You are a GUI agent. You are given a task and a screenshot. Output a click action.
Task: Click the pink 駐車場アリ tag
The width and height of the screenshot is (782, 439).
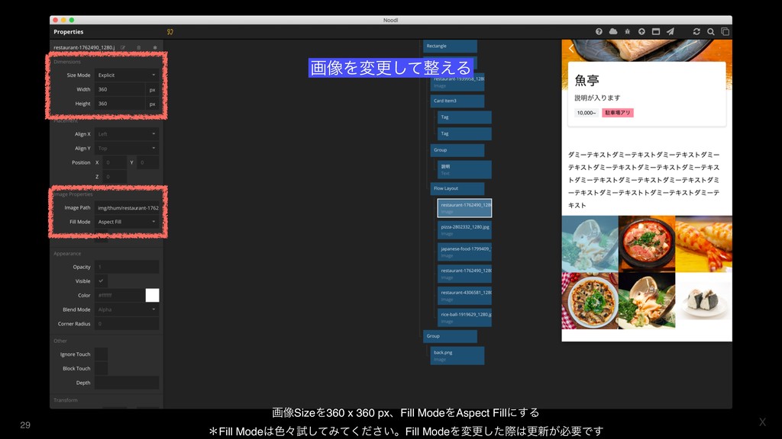click(617, 113)
